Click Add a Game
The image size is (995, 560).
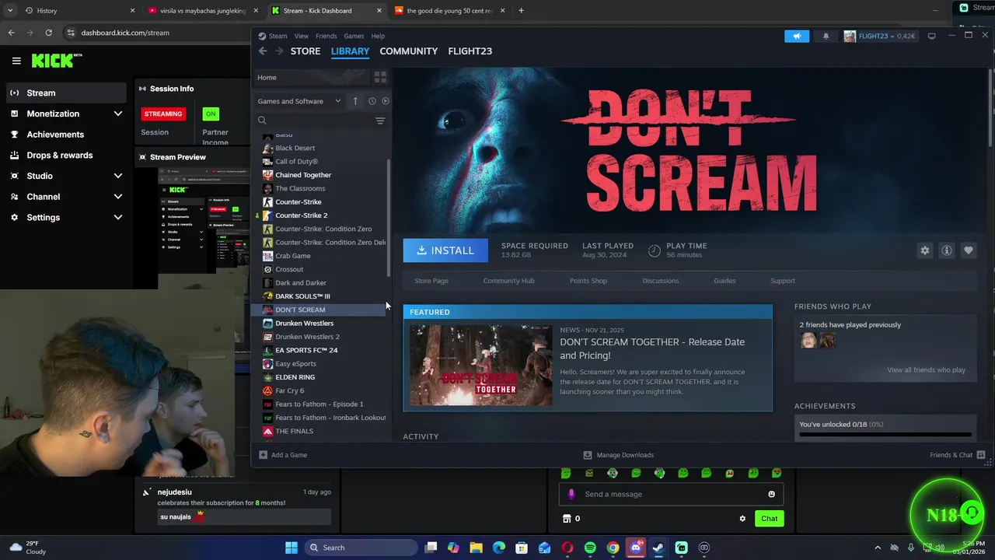(x=283, y=455)
